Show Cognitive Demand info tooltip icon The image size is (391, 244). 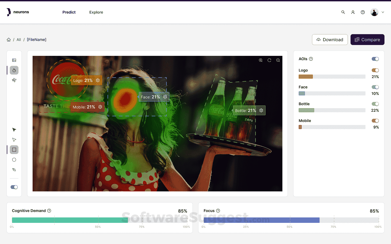coord(49,211)
